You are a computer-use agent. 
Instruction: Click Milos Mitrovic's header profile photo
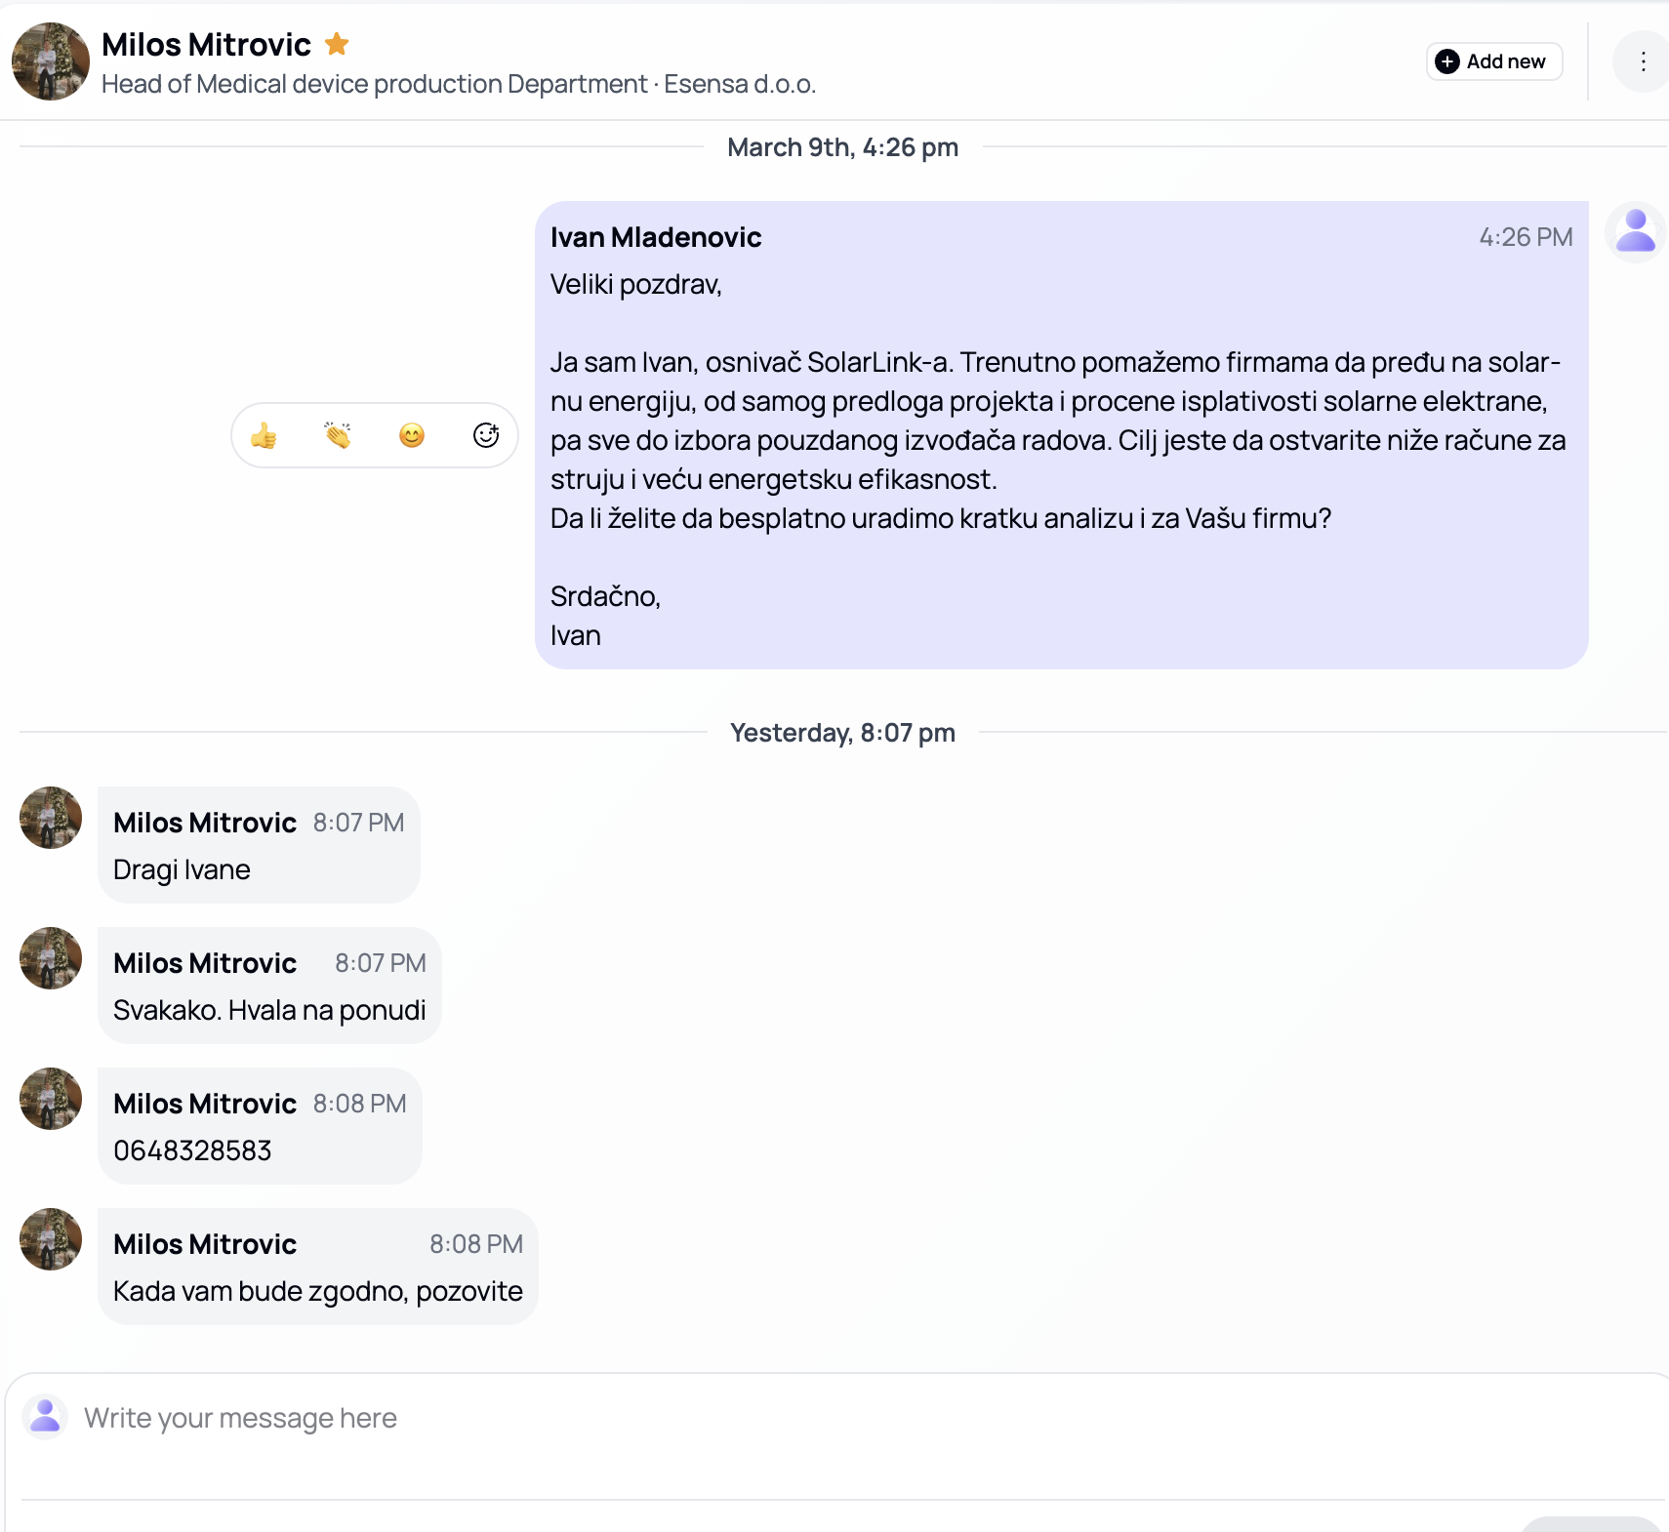click(51, 61)
